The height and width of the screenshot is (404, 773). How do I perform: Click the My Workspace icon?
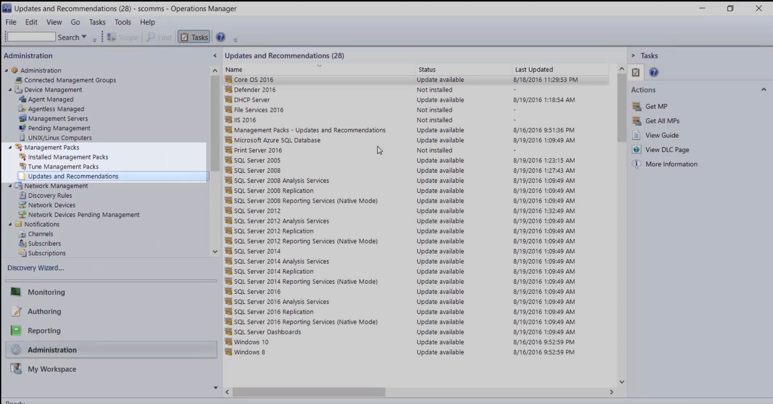tap(16, 369)
